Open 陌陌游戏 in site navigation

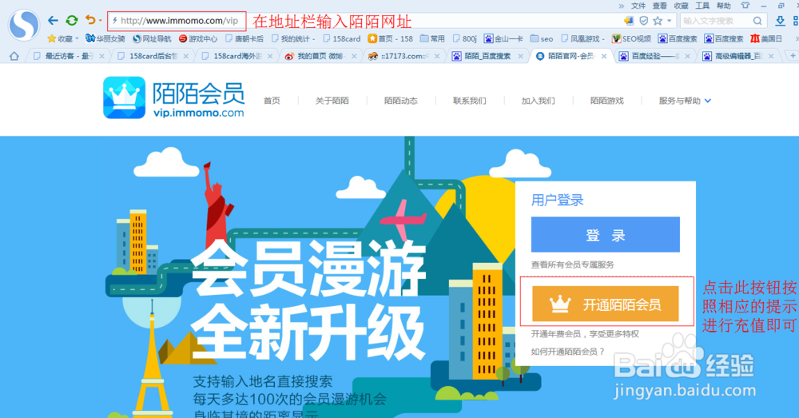(x=607, y=101)
